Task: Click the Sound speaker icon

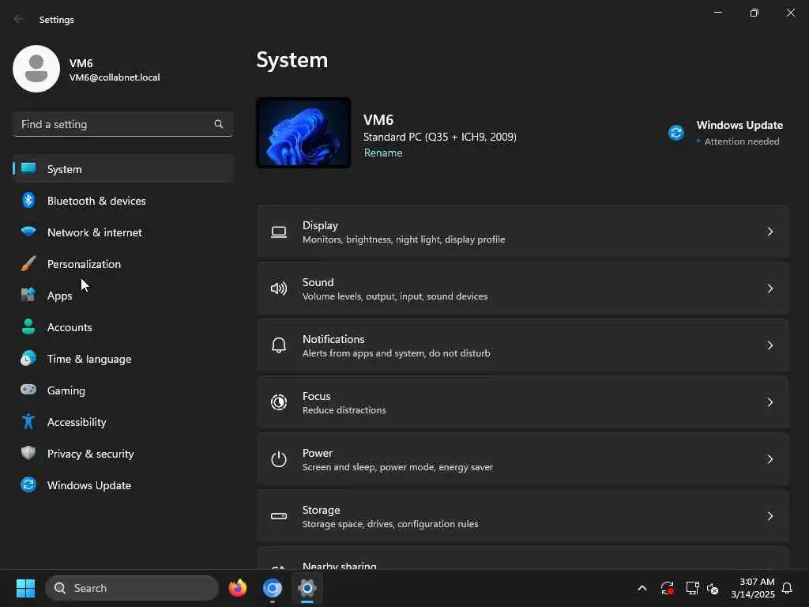Action: (279, 288)
